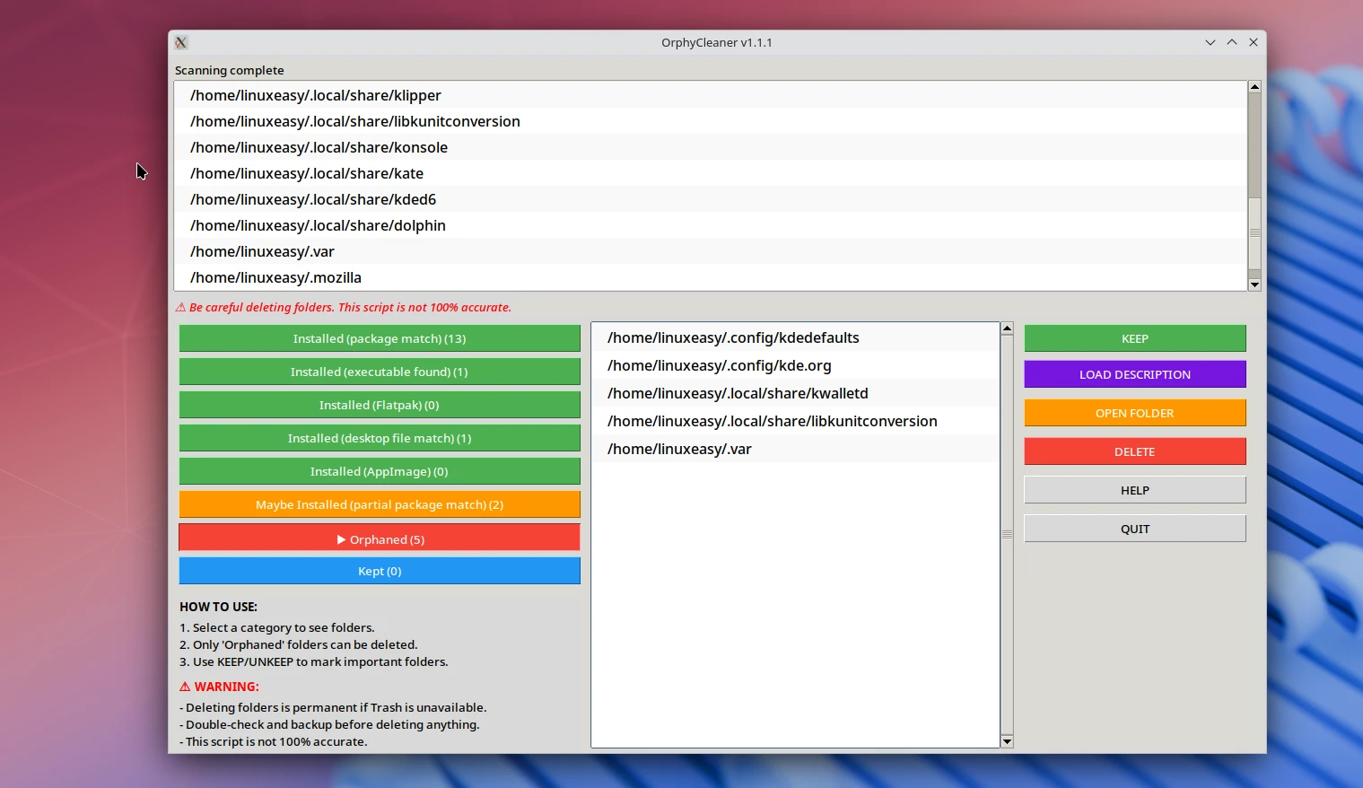Select the Installed (AppImage) category
This screenshot has width=1363, height=788.
[380, 470]
